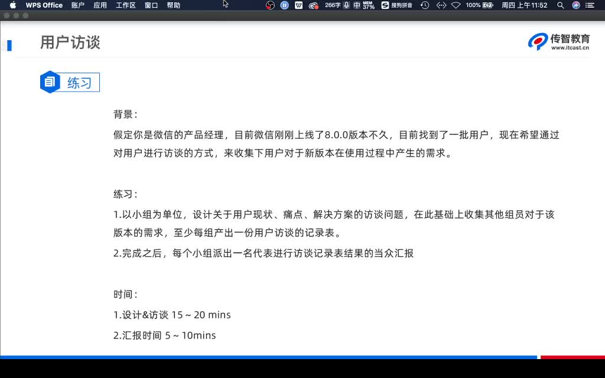Click the red segment of the bottom bar
This screenshot has height=378, width=605.
pyautogui.click(x=573, y=357)
